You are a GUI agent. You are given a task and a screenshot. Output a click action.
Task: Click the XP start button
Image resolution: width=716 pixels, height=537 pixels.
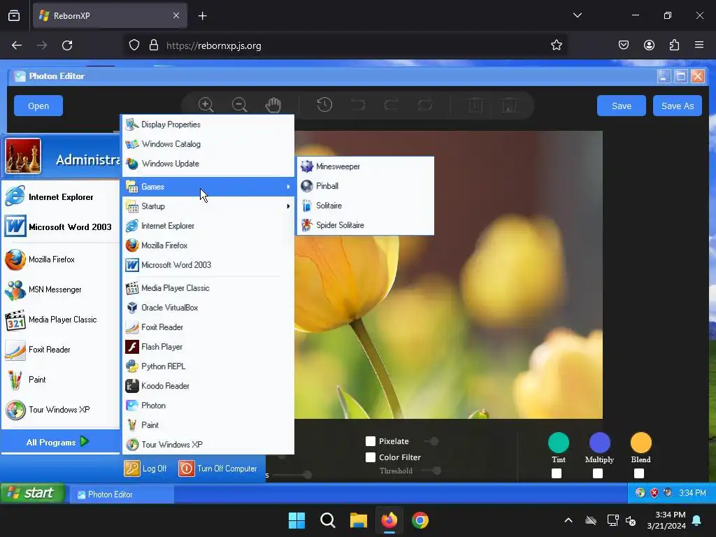[x=32, y=493]
